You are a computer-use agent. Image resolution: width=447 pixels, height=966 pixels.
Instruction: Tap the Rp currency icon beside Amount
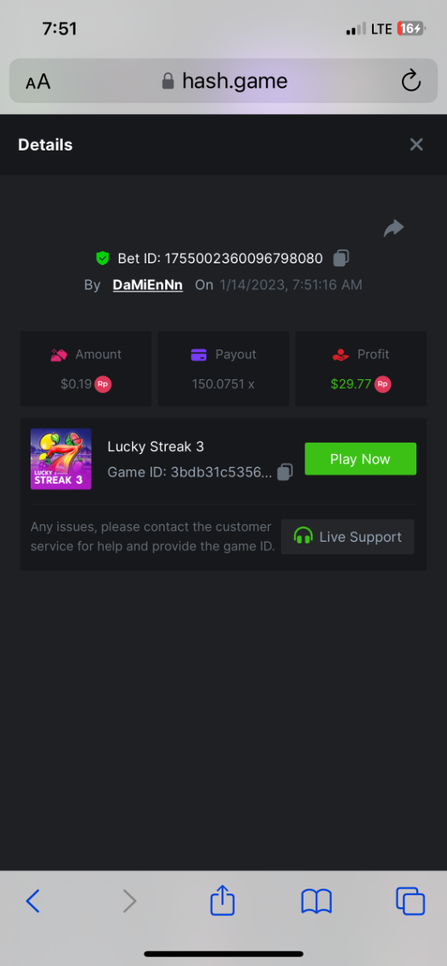point(103,384)
